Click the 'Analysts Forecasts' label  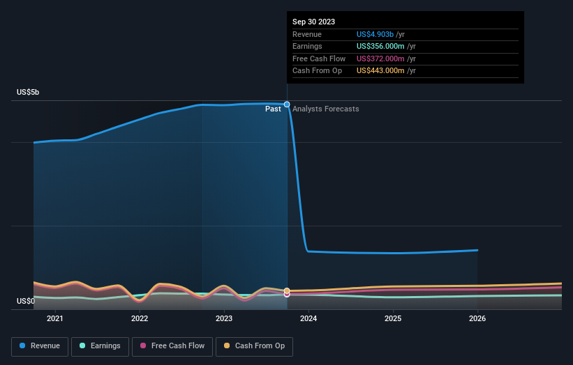click(x=326, y=109)
